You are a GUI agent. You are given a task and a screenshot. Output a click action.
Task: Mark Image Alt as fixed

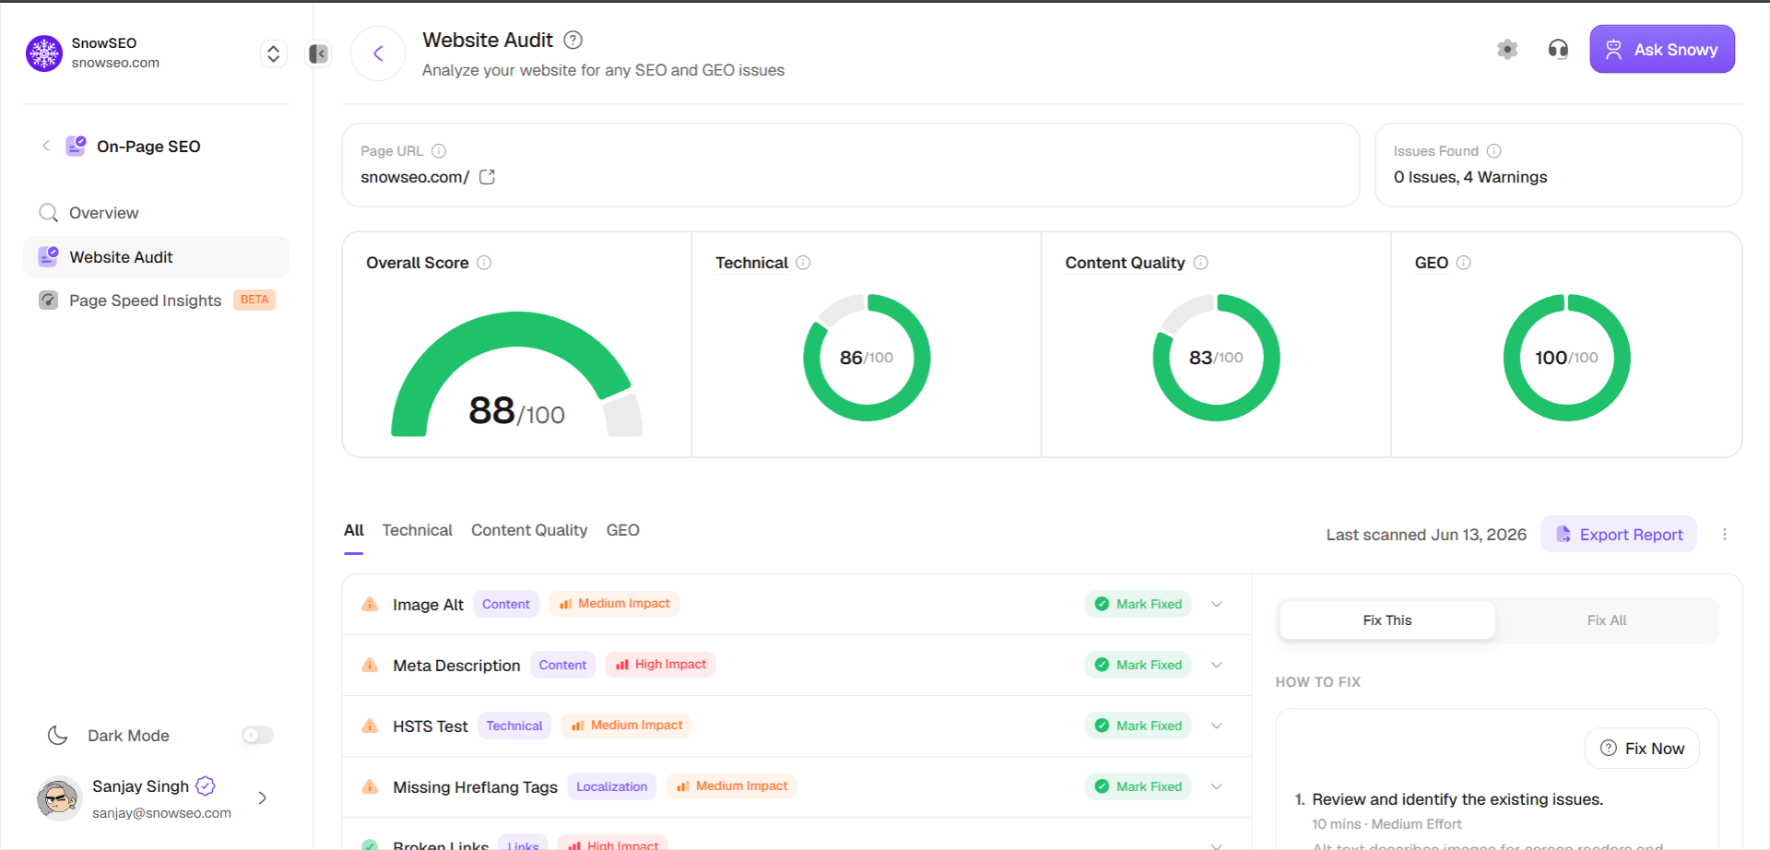(1138, 605)
